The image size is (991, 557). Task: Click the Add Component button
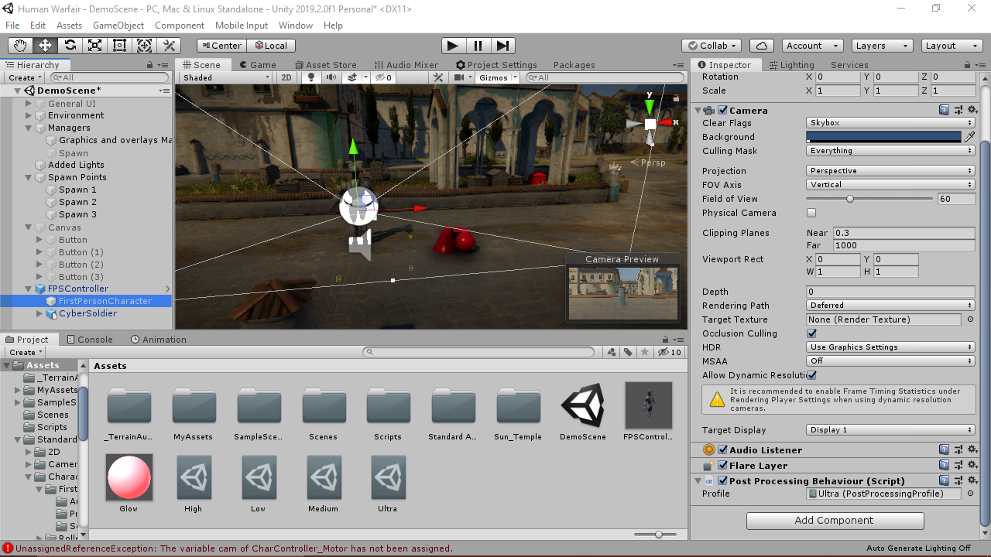[x=835, y=520]
